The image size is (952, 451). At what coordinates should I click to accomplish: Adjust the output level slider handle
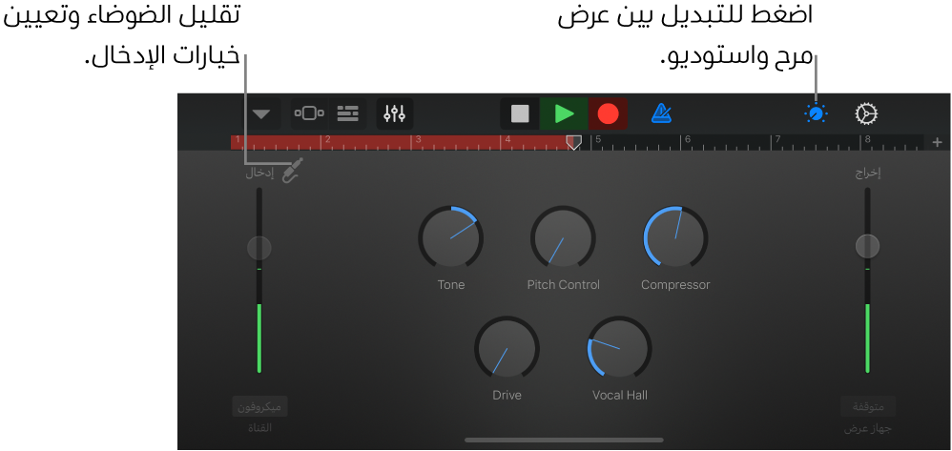pyautogui.click(x=867, y=246)
